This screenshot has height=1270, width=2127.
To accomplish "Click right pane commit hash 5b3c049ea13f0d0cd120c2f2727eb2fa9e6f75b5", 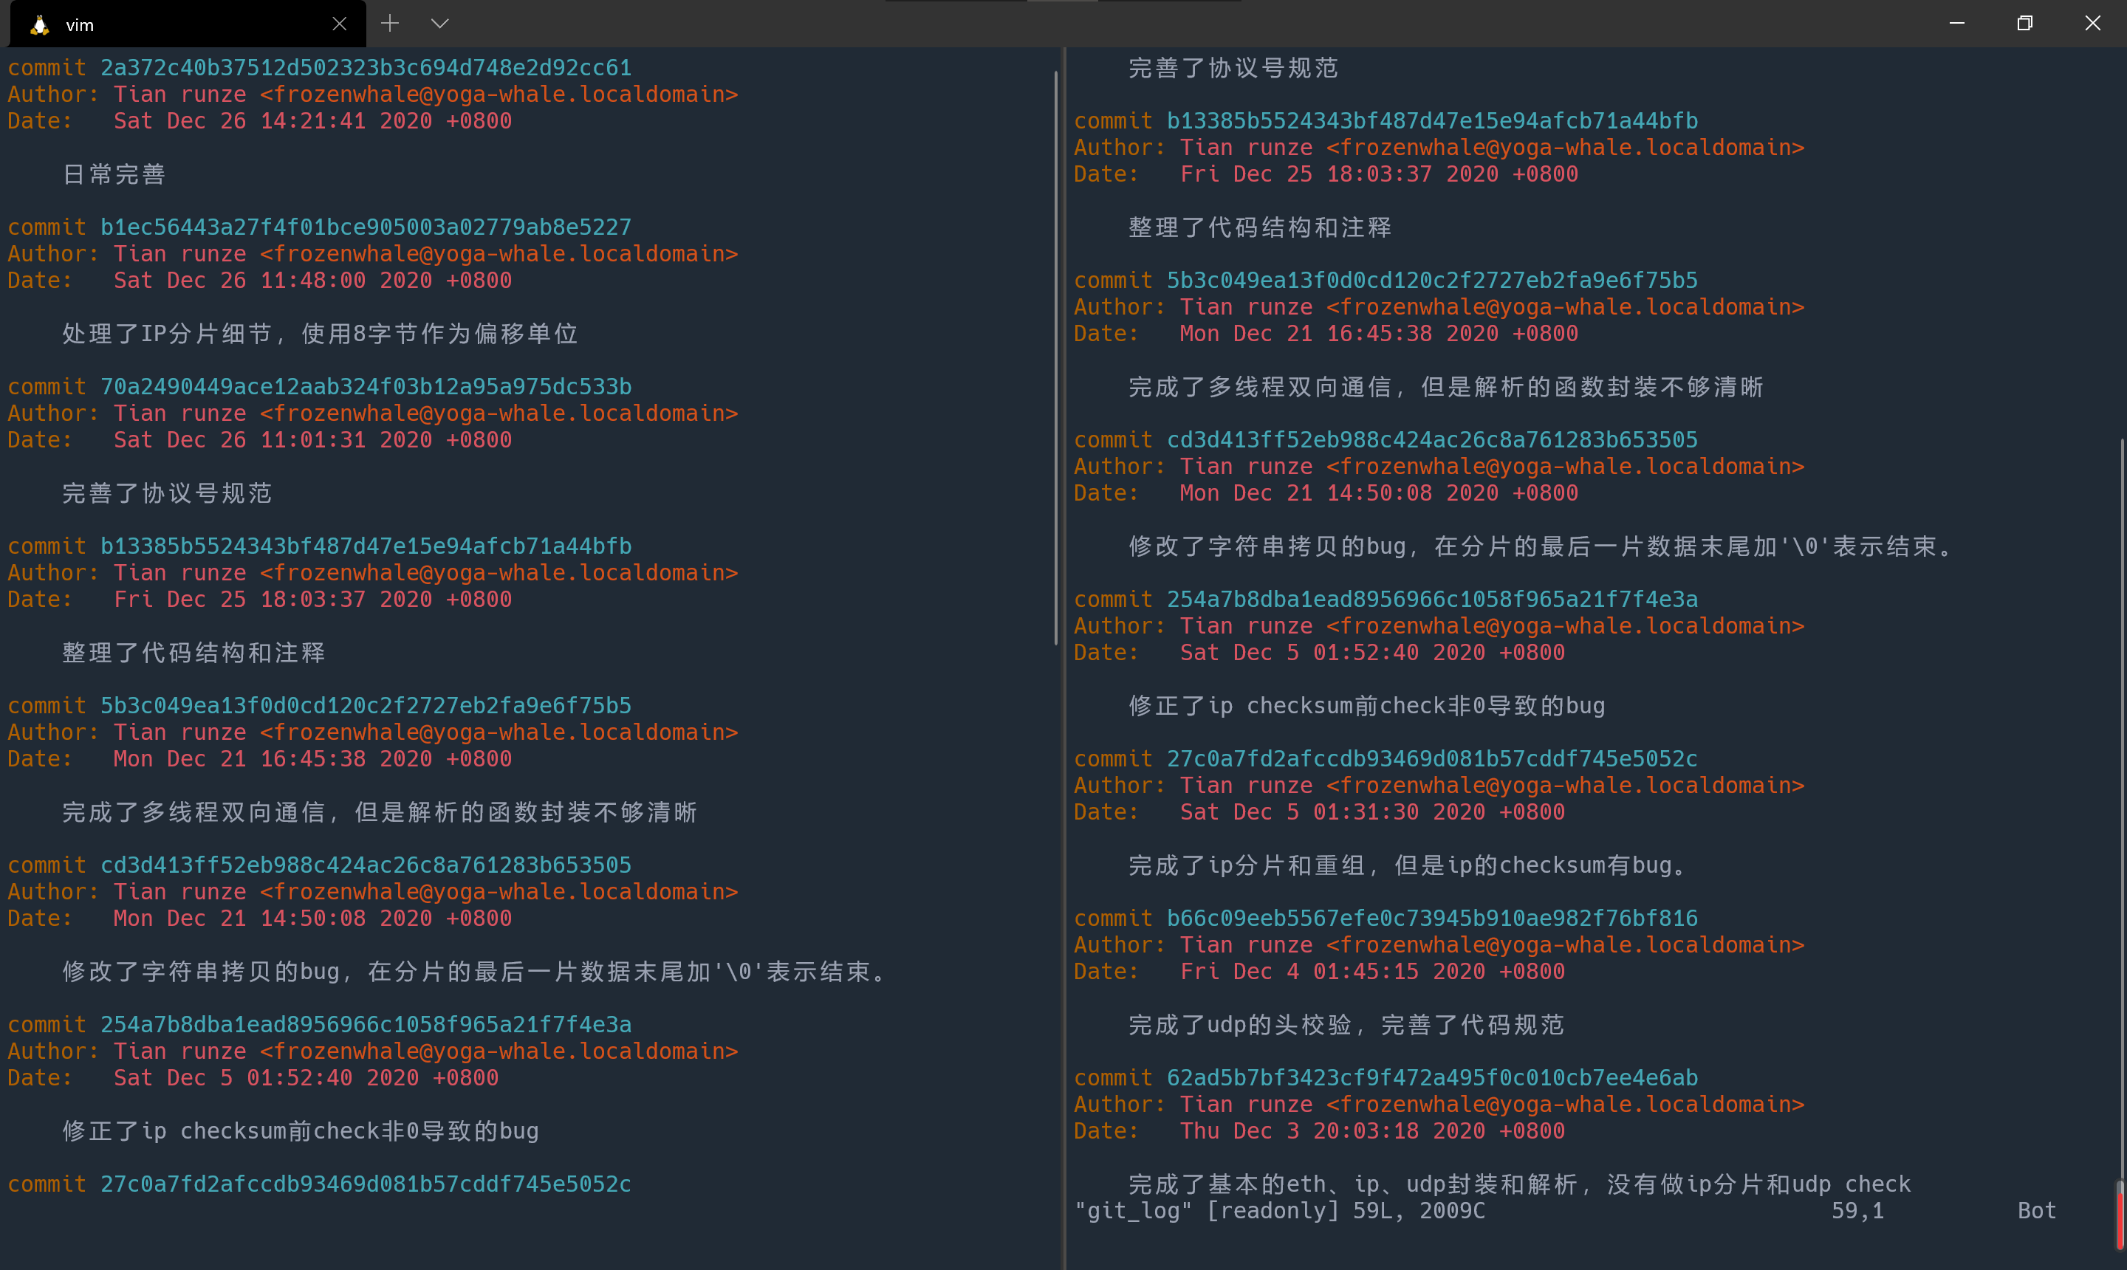I will (x=1432, y=280).
